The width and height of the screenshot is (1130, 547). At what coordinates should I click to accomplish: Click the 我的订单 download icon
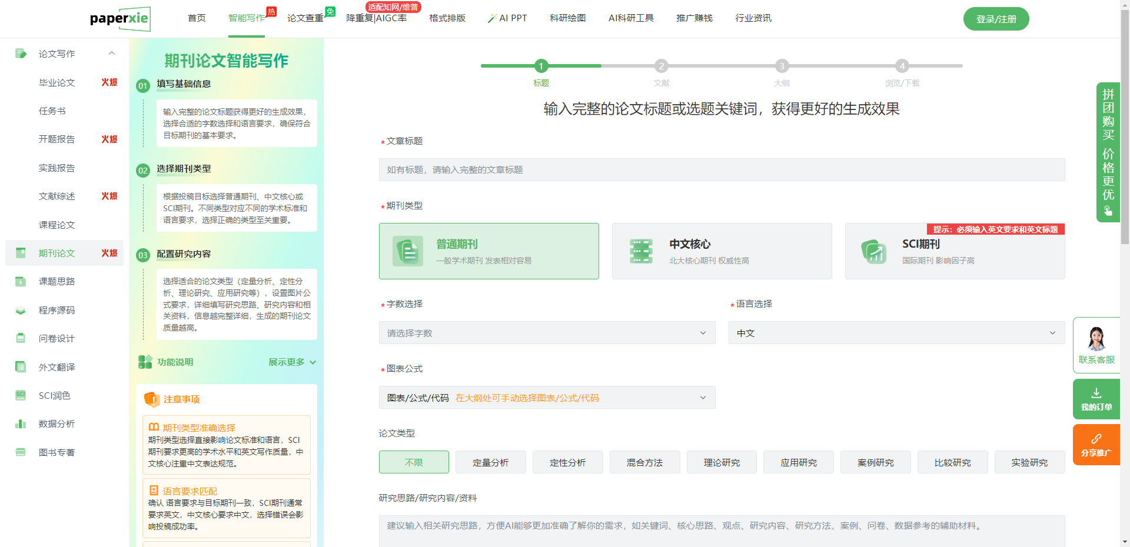pos(1096,393)
